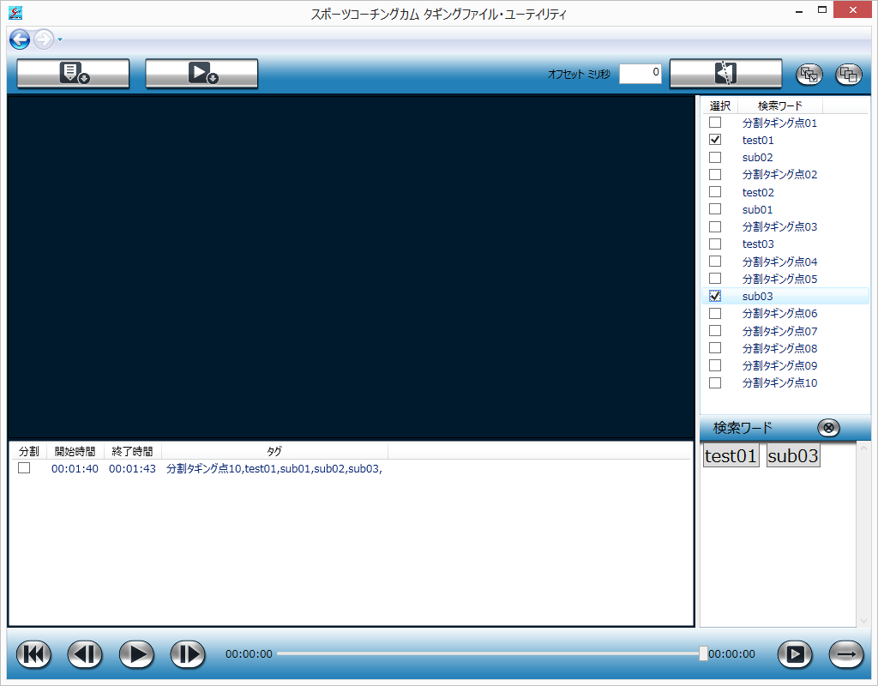Viewport: 878px width, 686px height.
Task: Click the skip to beginning playback button
Action: pos(33,654)
